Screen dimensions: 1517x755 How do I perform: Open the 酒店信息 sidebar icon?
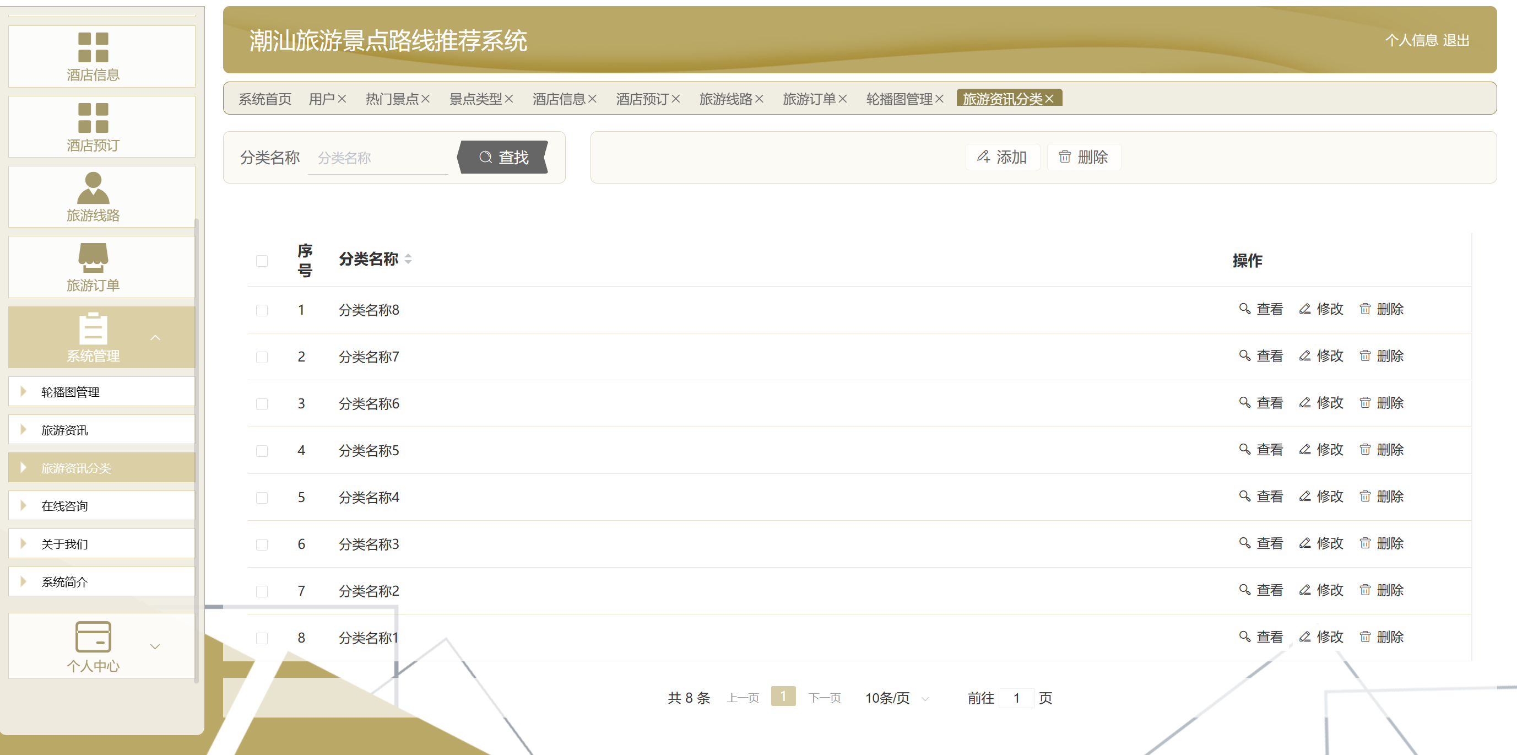93,47
